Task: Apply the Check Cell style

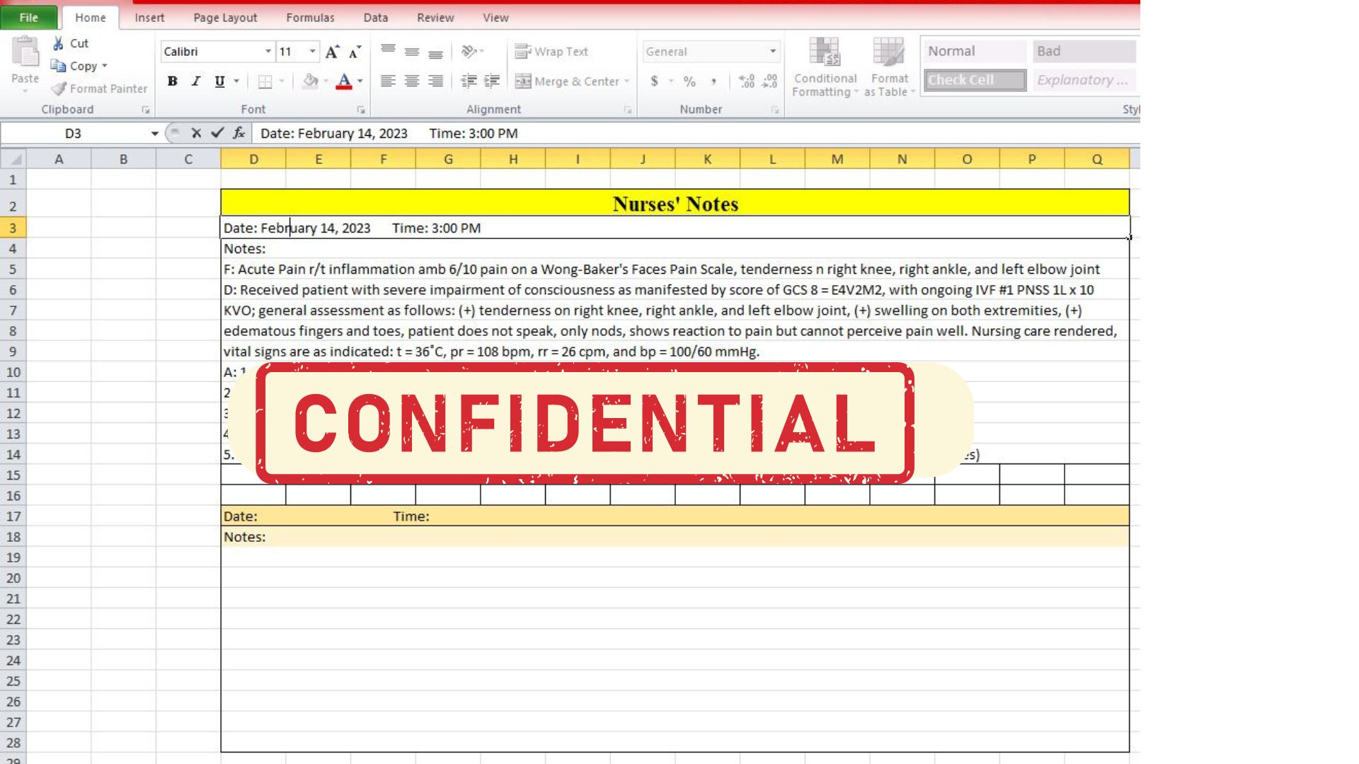Action: (x=975, y=80)
